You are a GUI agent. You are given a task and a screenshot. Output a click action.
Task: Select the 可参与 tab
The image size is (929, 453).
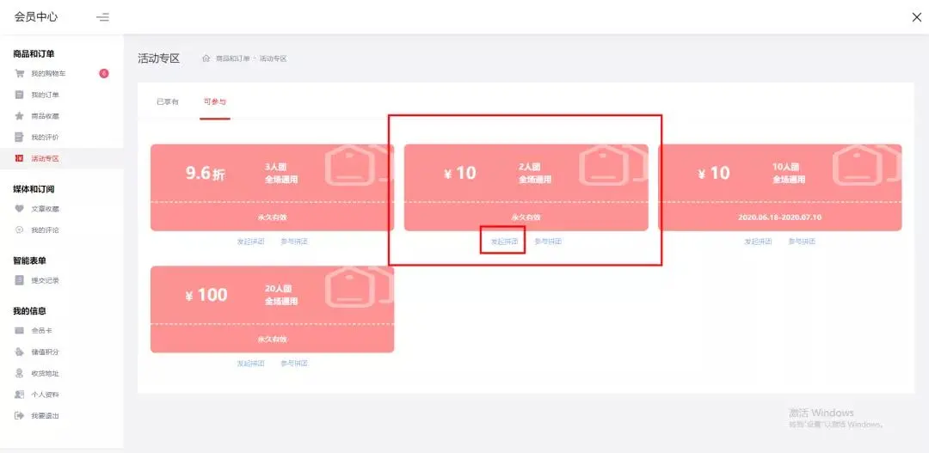point(214,102)
